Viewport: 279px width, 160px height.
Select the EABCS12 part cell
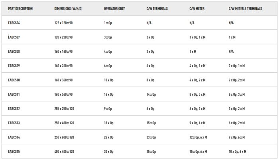14,109
